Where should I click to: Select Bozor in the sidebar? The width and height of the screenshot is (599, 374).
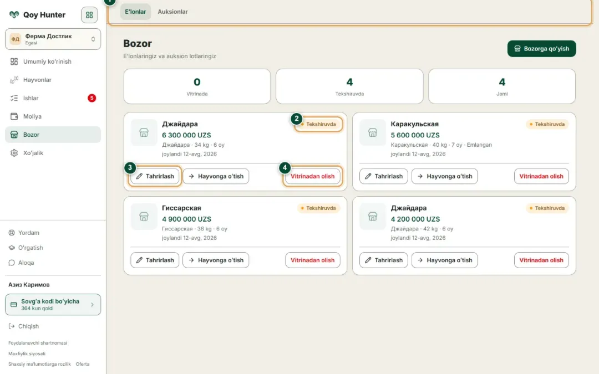click(53, 135)
